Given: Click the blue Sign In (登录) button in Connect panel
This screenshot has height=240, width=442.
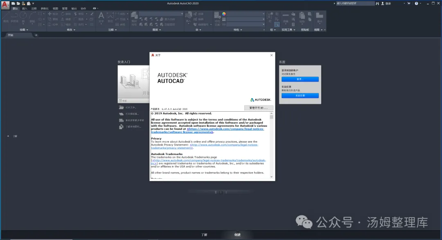Looking at the screenshot, I should tap(300, 79).
